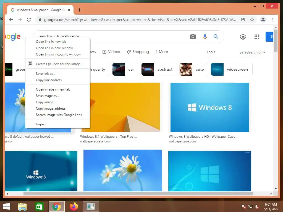This screenshot has height=212, width=283.
Task: Click the address bar URL field
Action: tap(140, 20)
